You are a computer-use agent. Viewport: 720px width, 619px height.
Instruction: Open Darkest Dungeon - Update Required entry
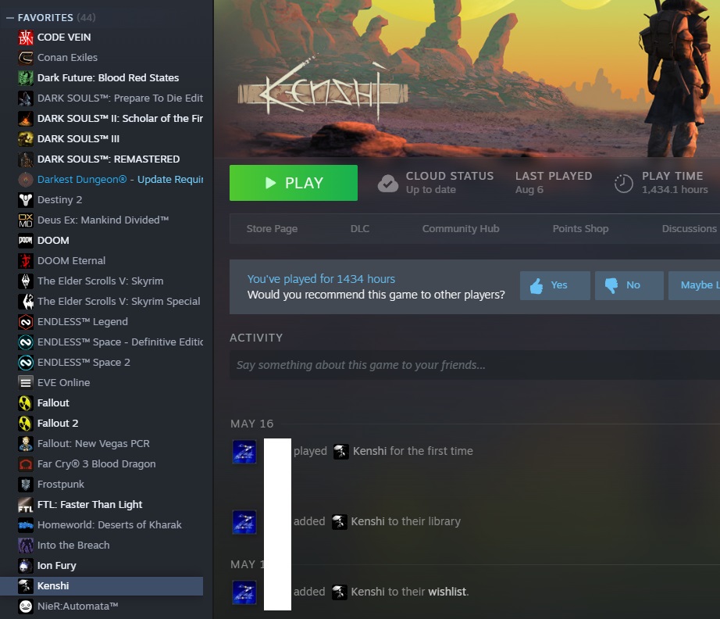coord(102,179)
